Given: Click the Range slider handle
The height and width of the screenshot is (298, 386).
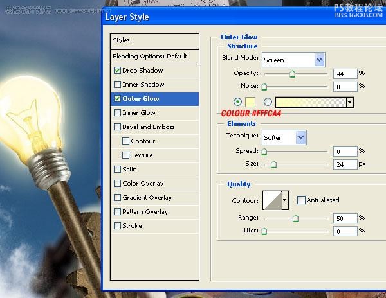Looking at the screenshot, I should (295, 218).
